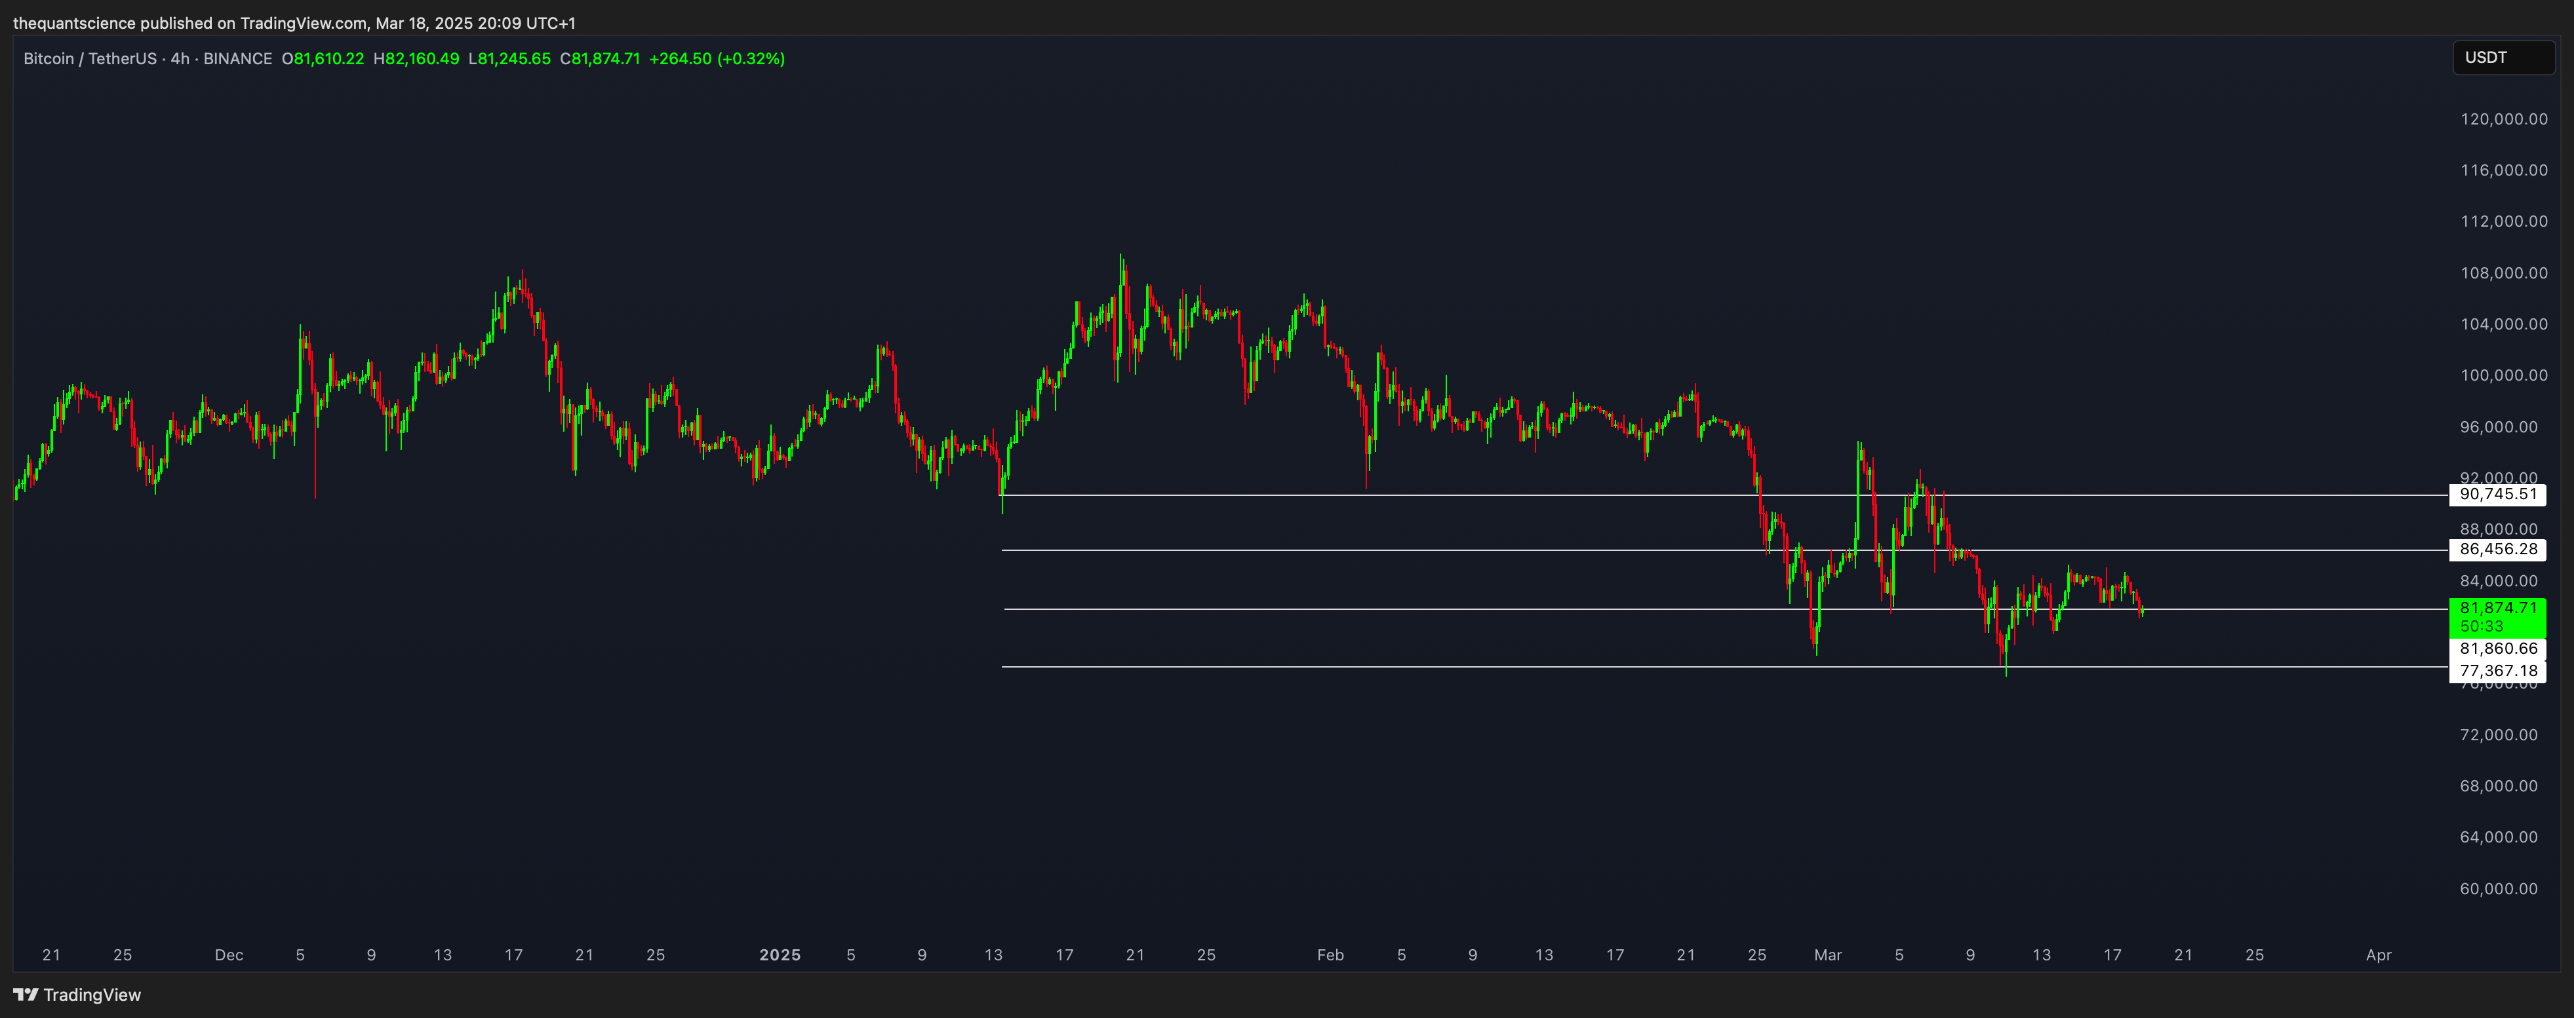This screenshot has width=2574, height=1018.
Task: Select the 90,745.51 price line label
Action: [2497, 494]
